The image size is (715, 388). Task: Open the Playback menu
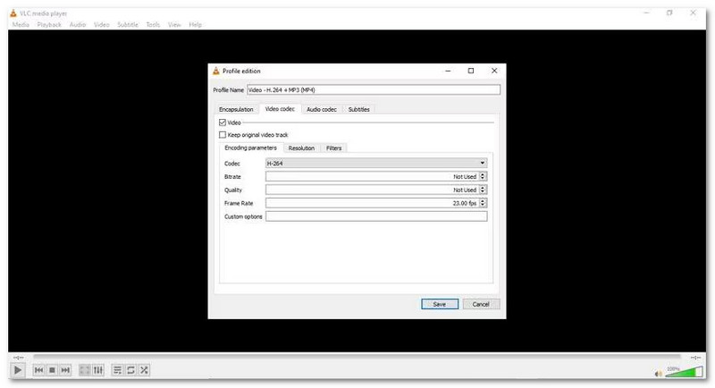coord(49,25)
